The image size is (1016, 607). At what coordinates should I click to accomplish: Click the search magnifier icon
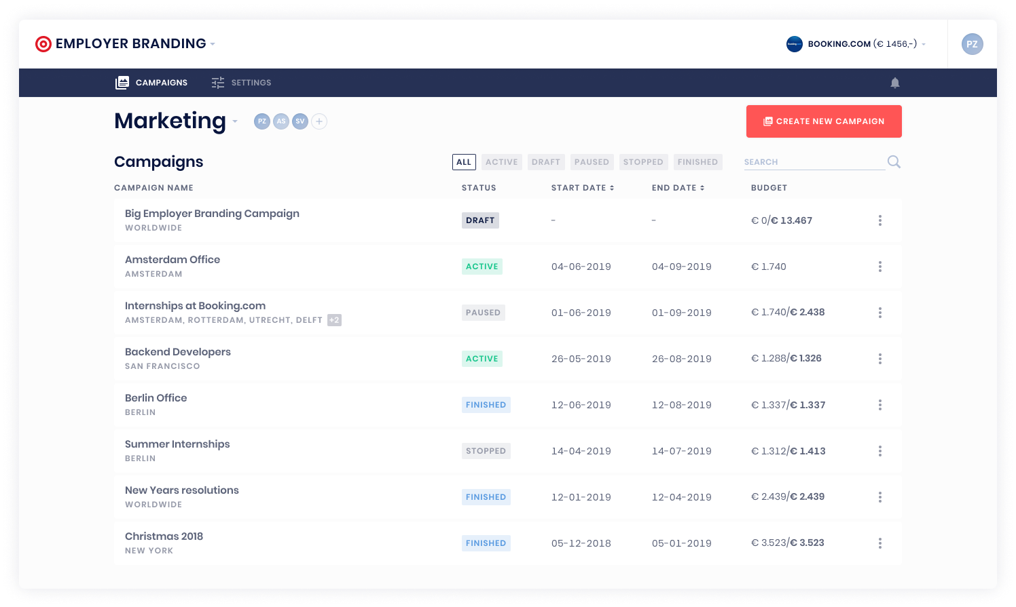(x=894, y=161)
